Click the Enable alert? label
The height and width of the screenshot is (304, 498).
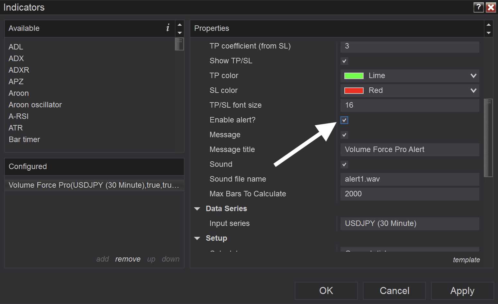pyautogui.click(x=232, y=120)
